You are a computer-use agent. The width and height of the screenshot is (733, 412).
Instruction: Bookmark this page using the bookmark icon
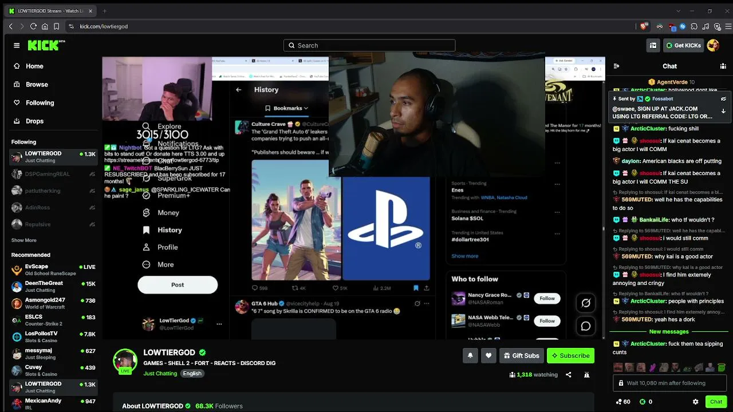click(x=56, y=26)
